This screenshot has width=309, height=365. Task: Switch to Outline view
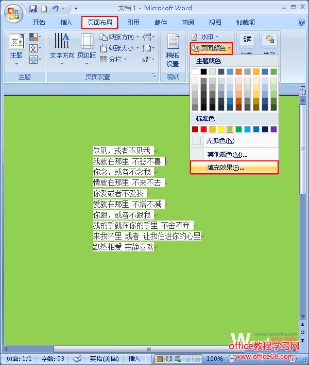tap(188, 359)
